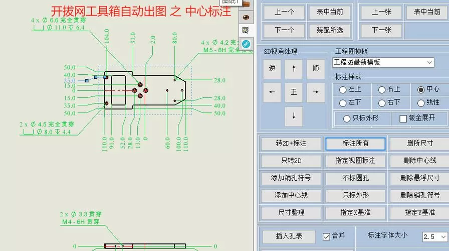Open the 标注字体大小 2.5 dropdown
Screen dimensions: 449x251
pos(434,236)
